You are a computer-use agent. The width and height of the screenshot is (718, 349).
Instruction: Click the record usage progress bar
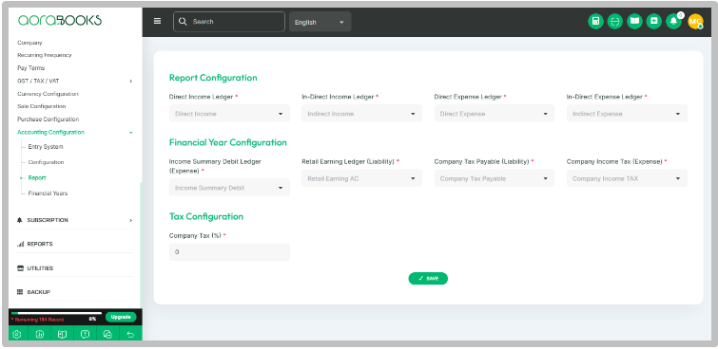(56, 313)
